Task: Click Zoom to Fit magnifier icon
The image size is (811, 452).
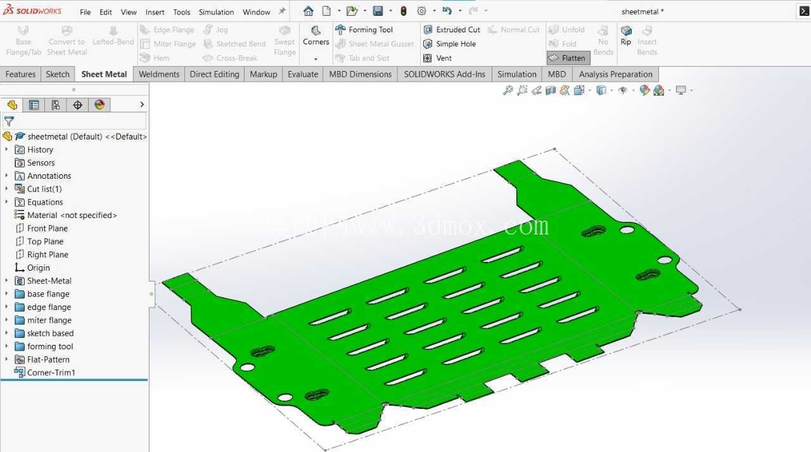Action: pyautogui.click(x=508, y=91)
